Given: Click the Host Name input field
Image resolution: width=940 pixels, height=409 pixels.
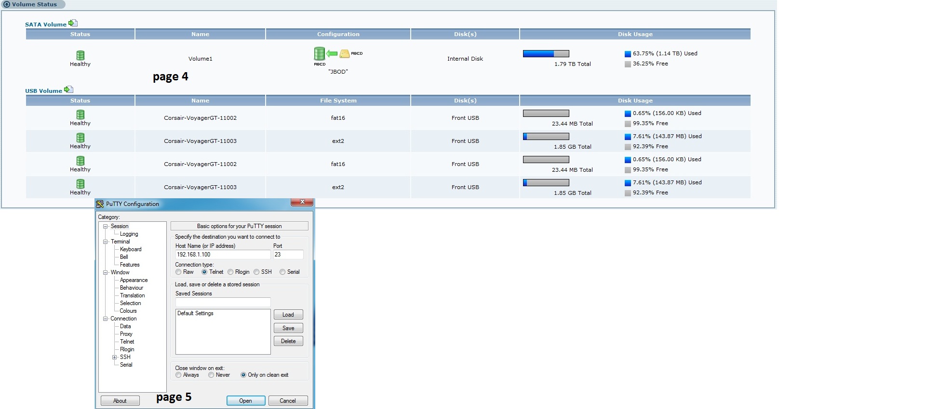Looking at the screenshot, I should pos(223,255).
